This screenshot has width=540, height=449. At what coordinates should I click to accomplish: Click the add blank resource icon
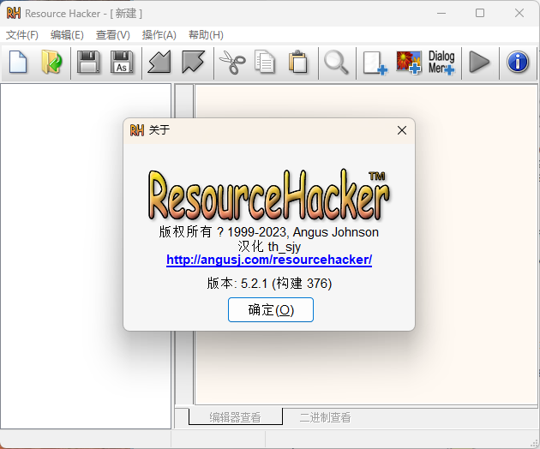(x=375, y=63)
